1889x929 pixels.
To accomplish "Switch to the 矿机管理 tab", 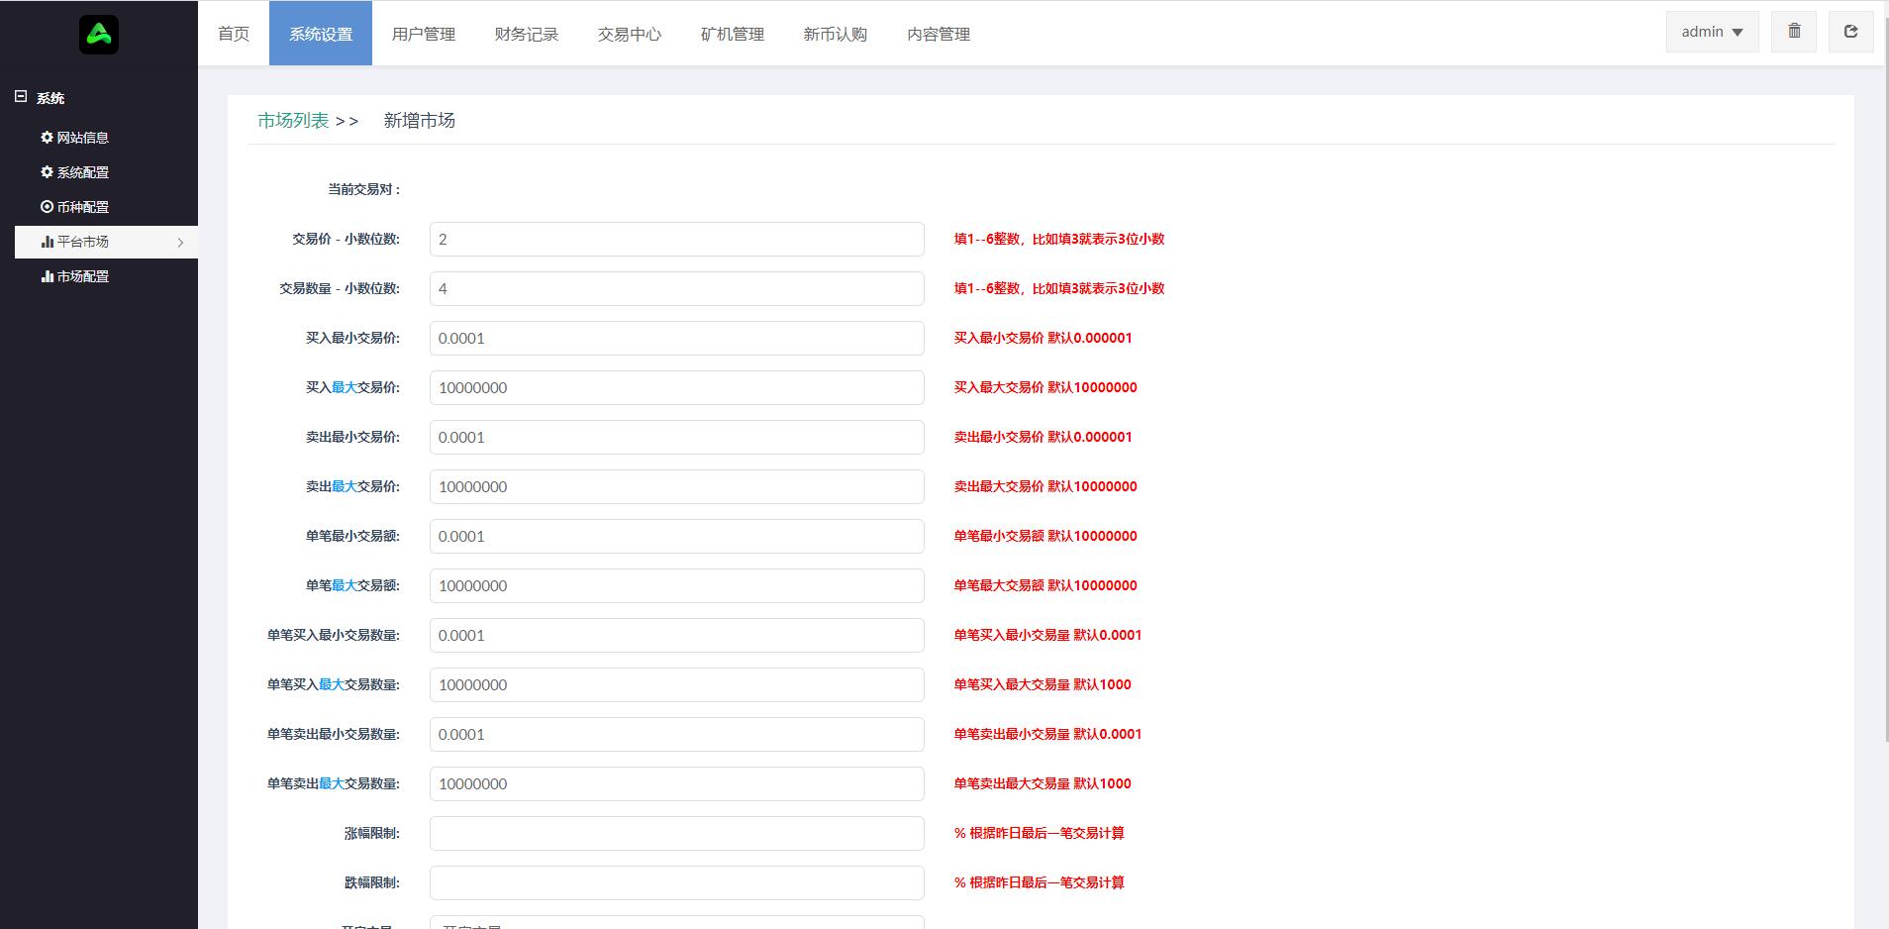I will [732, 33].
